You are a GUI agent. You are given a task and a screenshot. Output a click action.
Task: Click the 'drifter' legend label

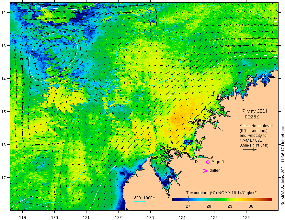[x=214, y=170]
